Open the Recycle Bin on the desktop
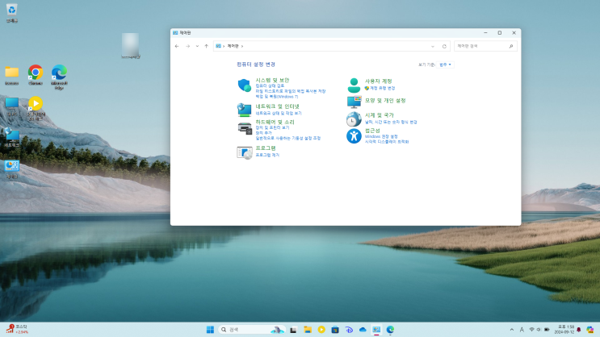600x337 pixels. [x=12, y=10]
